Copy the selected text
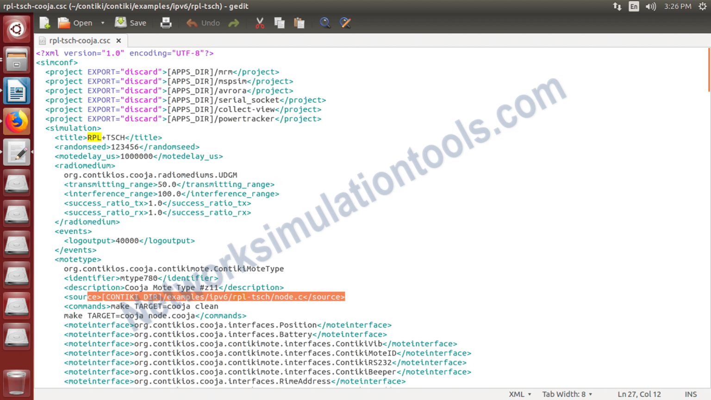Viewport: 711px width, 400px height. point(280,23)
